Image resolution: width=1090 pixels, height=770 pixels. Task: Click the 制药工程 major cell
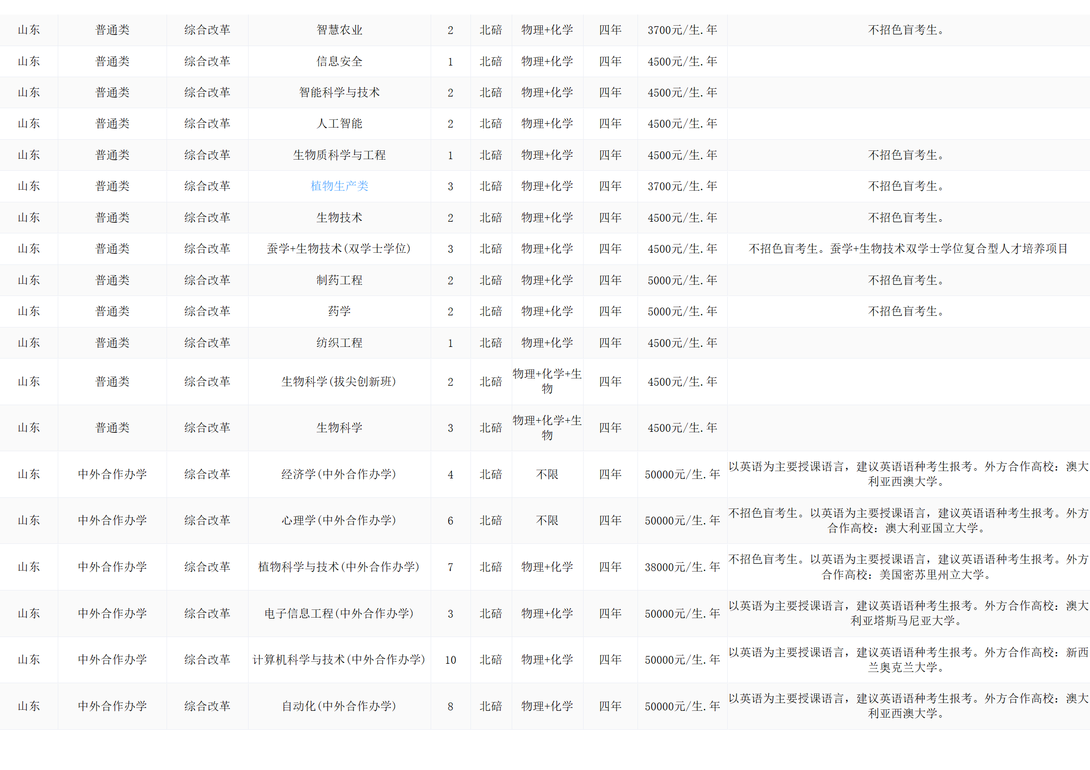click(339, 280)
